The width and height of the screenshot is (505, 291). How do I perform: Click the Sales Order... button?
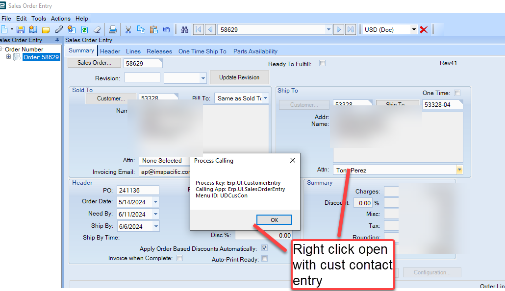click(94, 63)
